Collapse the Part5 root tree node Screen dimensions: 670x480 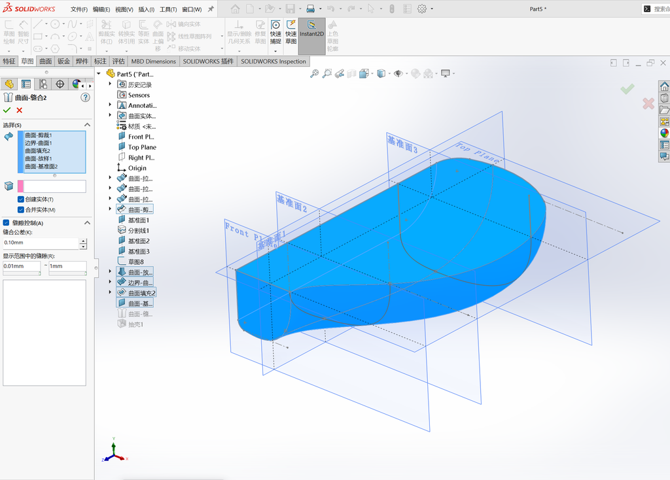click(x=99, y=73)
